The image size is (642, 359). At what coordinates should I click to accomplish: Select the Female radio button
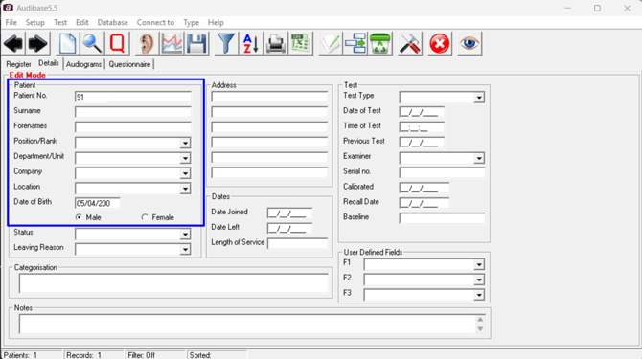(x=145, y=217)
